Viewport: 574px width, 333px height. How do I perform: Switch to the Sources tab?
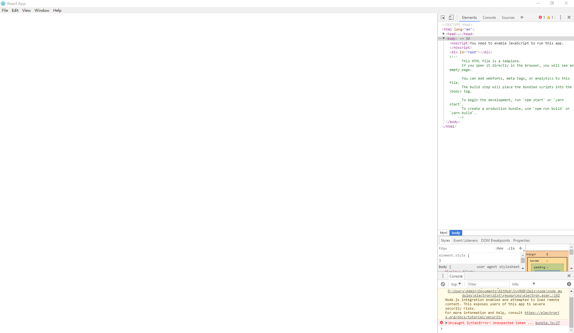point(508,18)
